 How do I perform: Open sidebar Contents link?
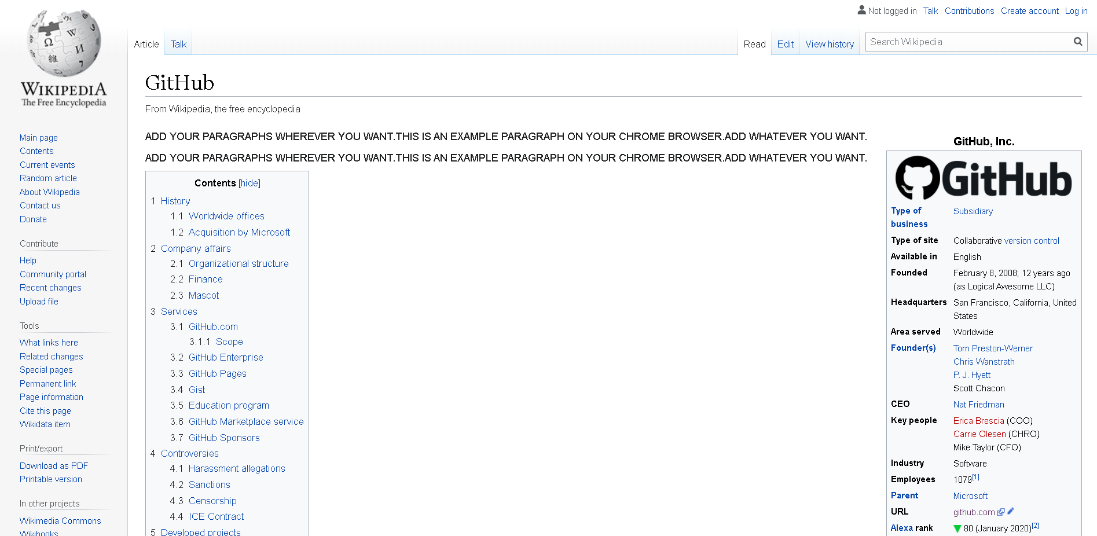pos(36,151)
